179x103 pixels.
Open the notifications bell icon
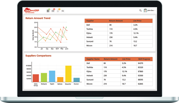pyautogui.click(x=58, y=11)
